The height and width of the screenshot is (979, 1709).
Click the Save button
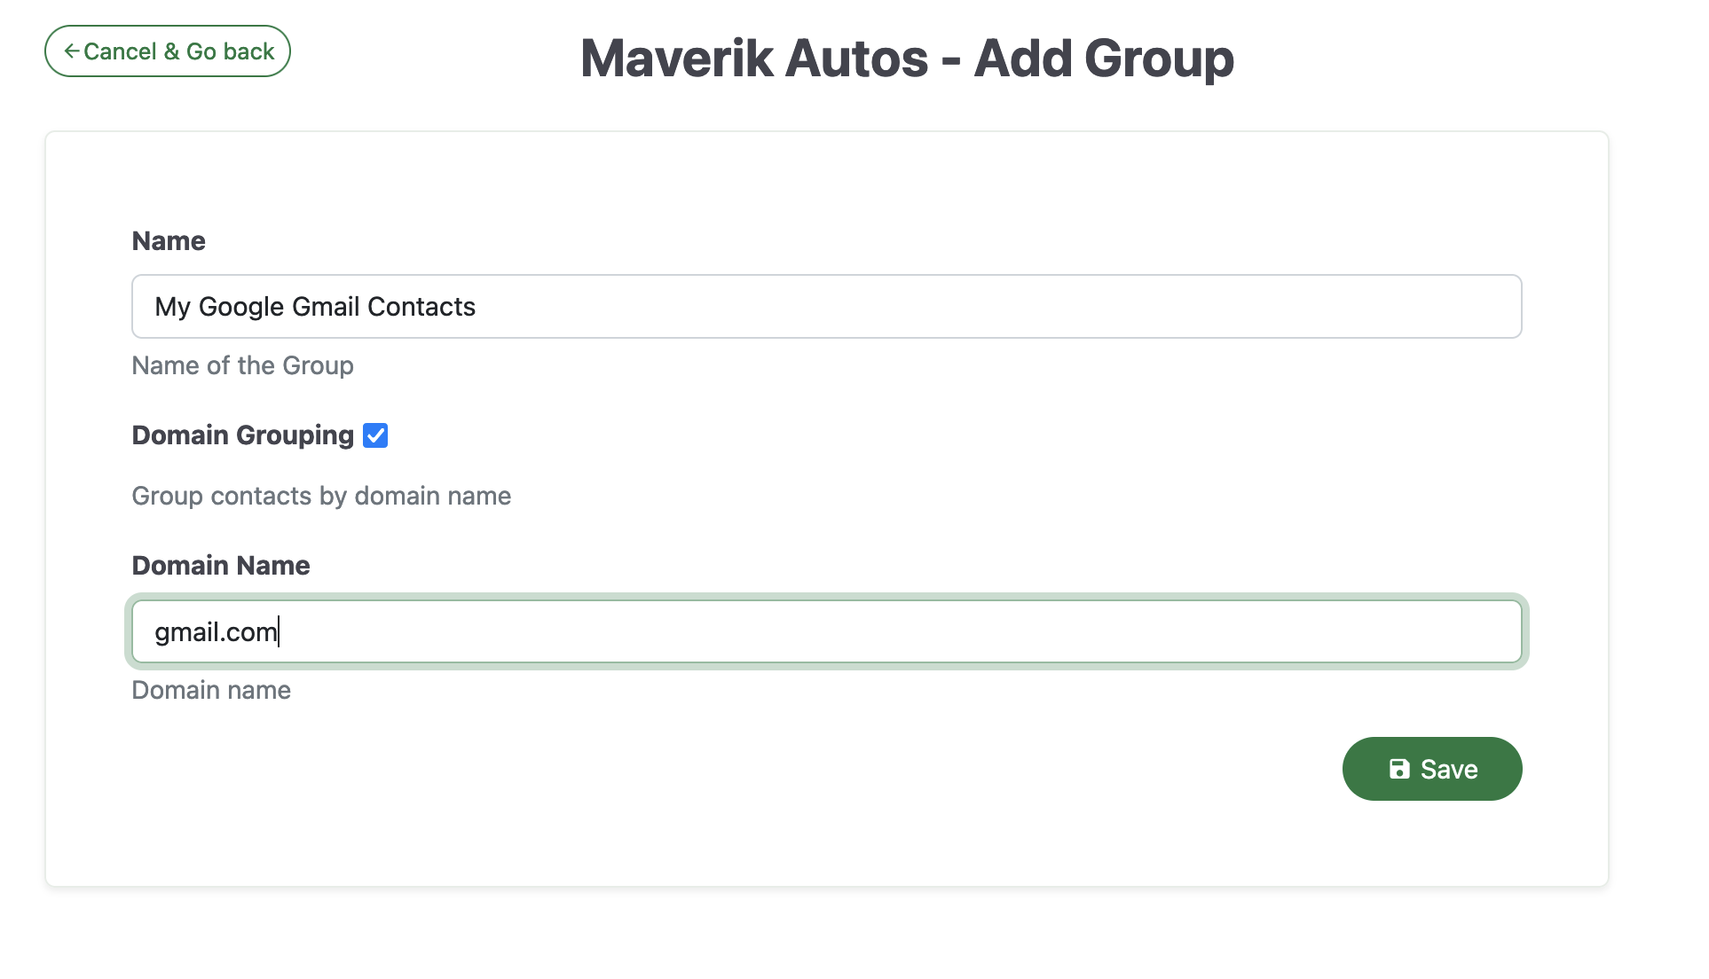(1431, 768)
